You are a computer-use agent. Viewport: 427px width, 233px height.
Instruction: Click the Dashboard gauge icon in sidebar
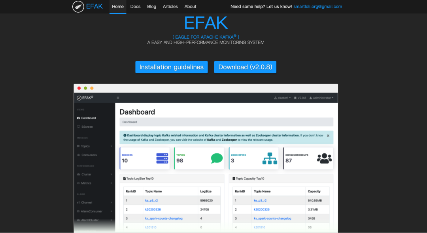[x=78, y=118]
